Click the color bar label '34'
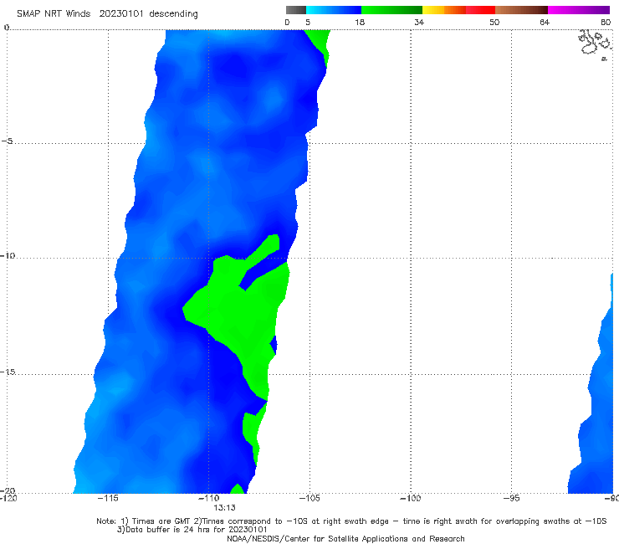Image resolution: width=619 pixels, height=544 pixels. tap(419, 23)
